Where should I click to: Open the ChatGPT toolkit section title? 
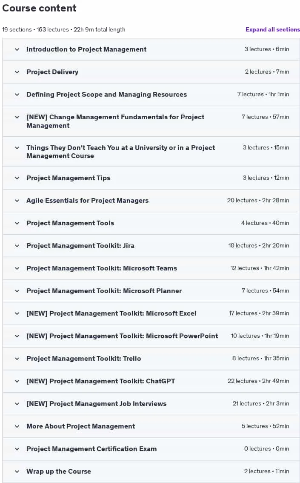tap(100, 381)
